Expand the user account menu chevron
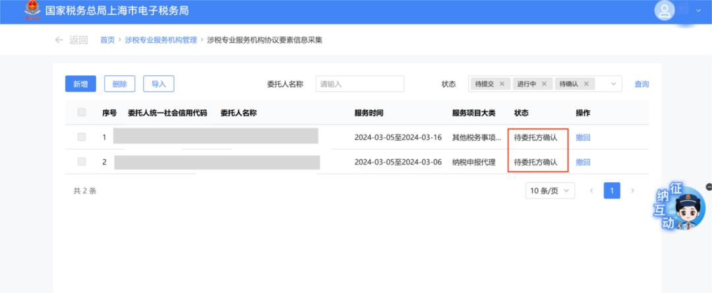Image resolution: width=712 pixels, height=293 pixels. point(698,11)
